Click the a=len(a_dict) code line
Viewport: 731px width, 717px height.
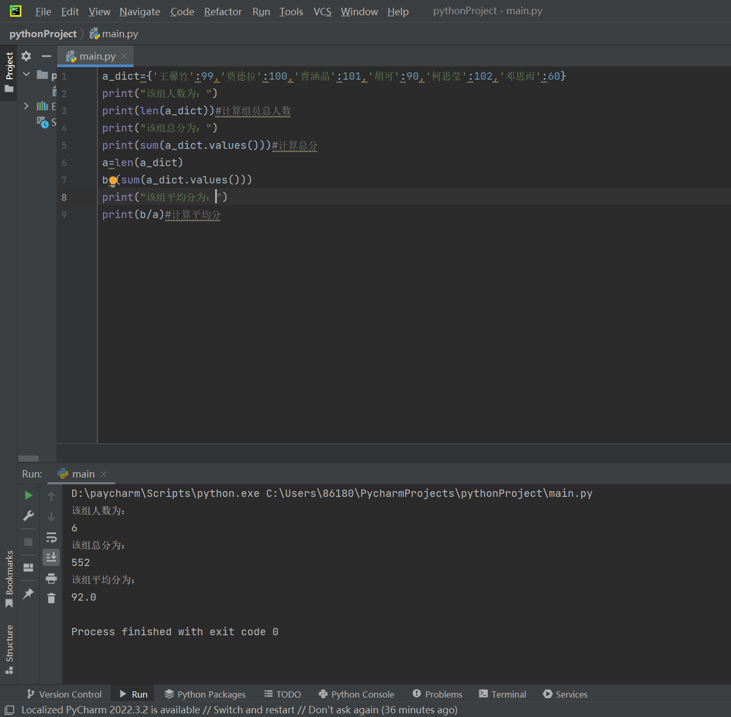click(x=142, y=162)
